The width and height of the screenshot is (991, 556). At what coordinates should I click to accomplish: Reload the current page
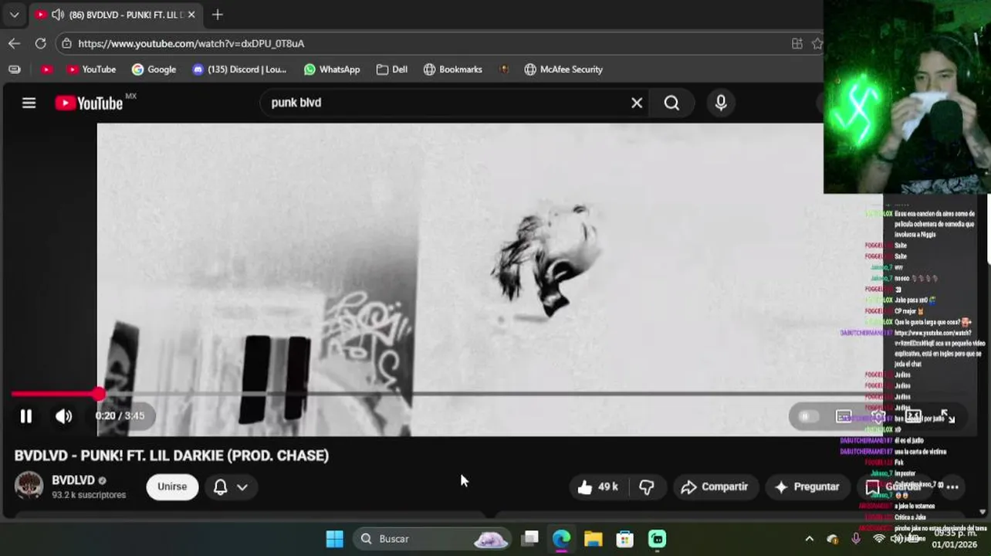[x=40, y=43]
